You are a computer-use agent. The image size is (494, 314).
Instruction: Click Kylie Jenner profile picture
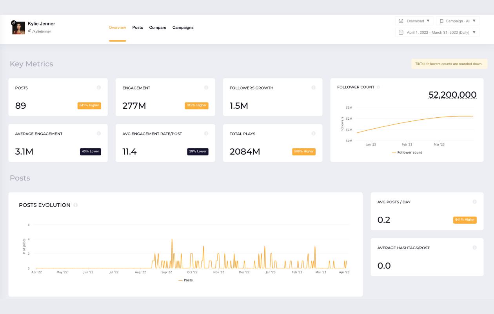pos(19,28)
